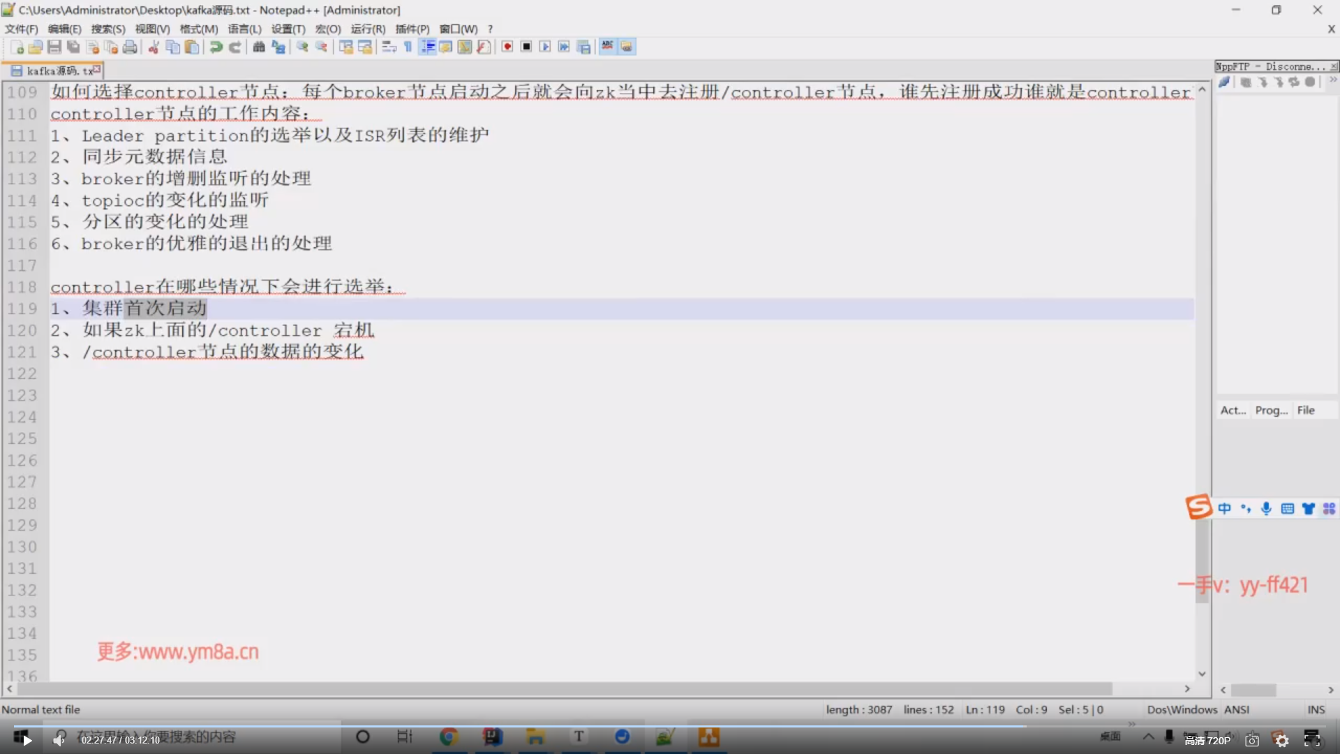
Task: Click the Cut scissors icon
Action: point(154,47)
